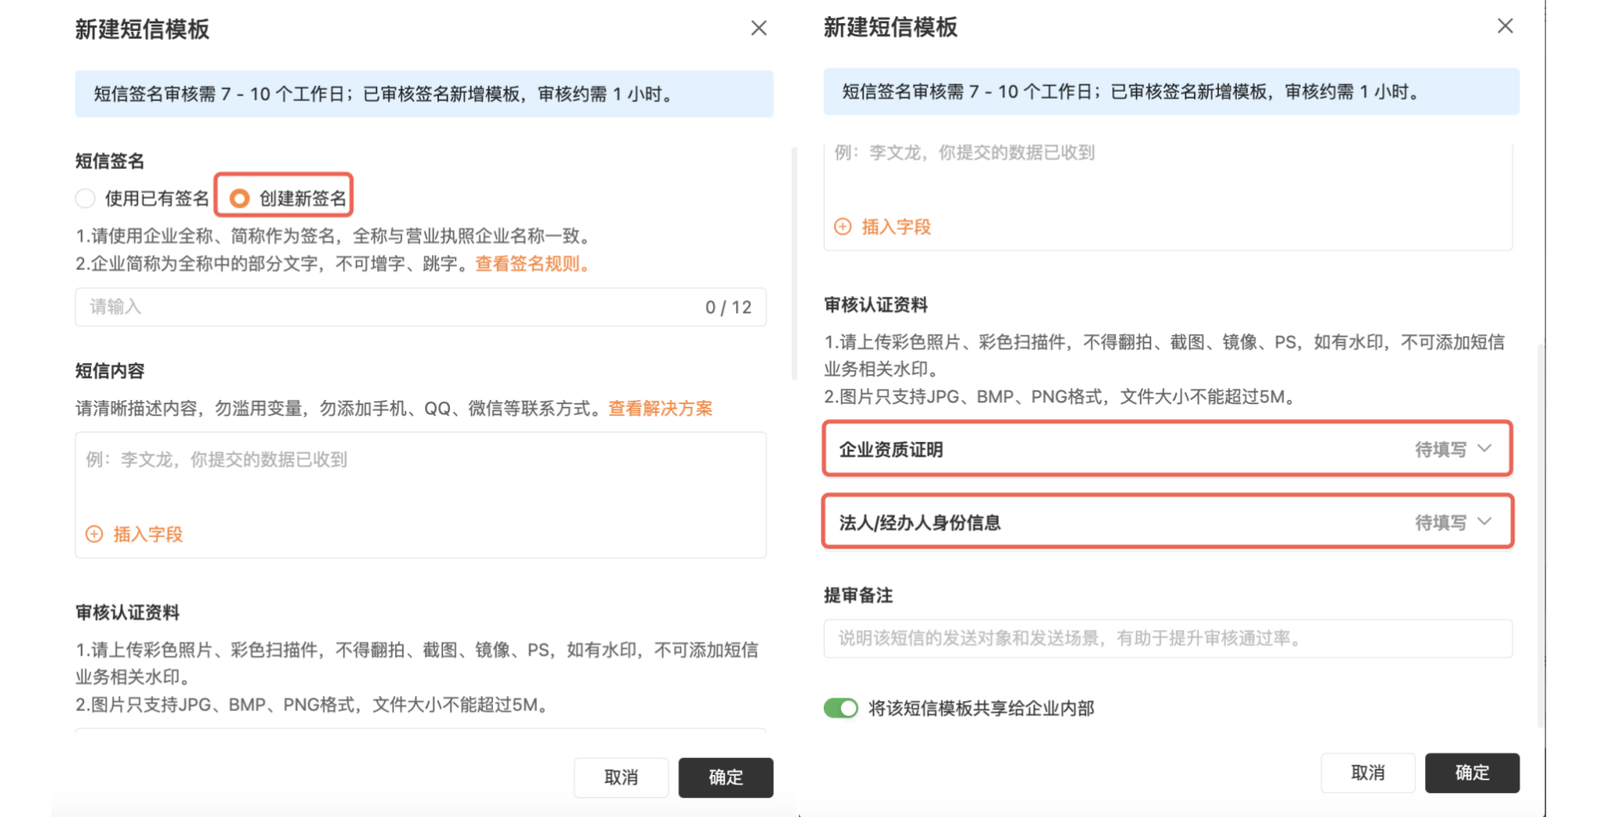Click the signature name input field
The image size is (1608, 817).
pos(420,306)
